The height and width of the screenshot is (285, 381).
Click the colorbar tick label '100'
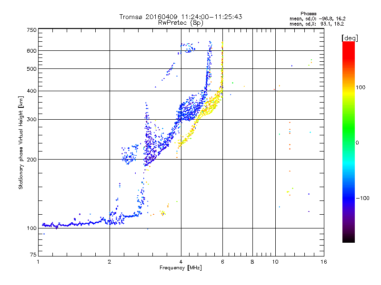pos(361,87)
